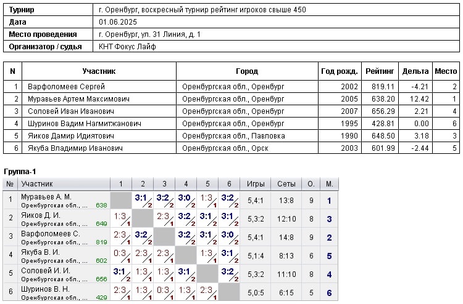This screenshot has height=304, width=463.
Task: Click Яиков Д. И. in the group table
Action: coord(41,215)
